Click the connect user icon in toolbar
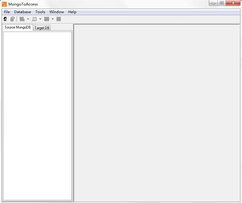 (x=5, y=19)
